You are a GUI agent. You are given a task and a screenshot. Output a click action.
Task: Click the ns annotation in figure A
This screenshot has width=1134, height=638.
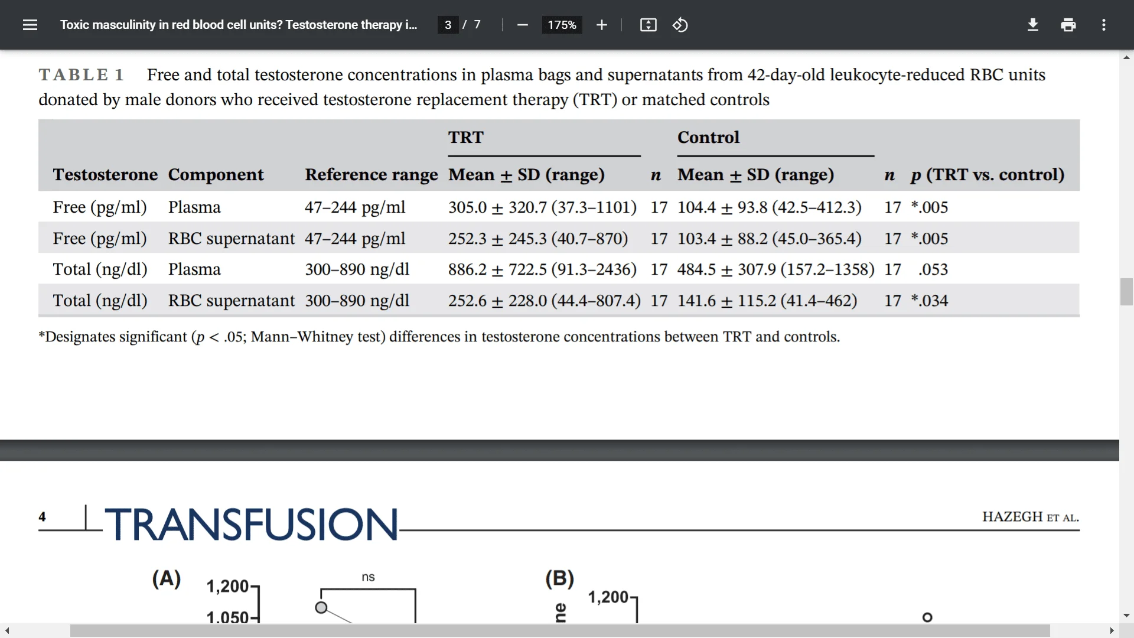[x=368, y=577]
